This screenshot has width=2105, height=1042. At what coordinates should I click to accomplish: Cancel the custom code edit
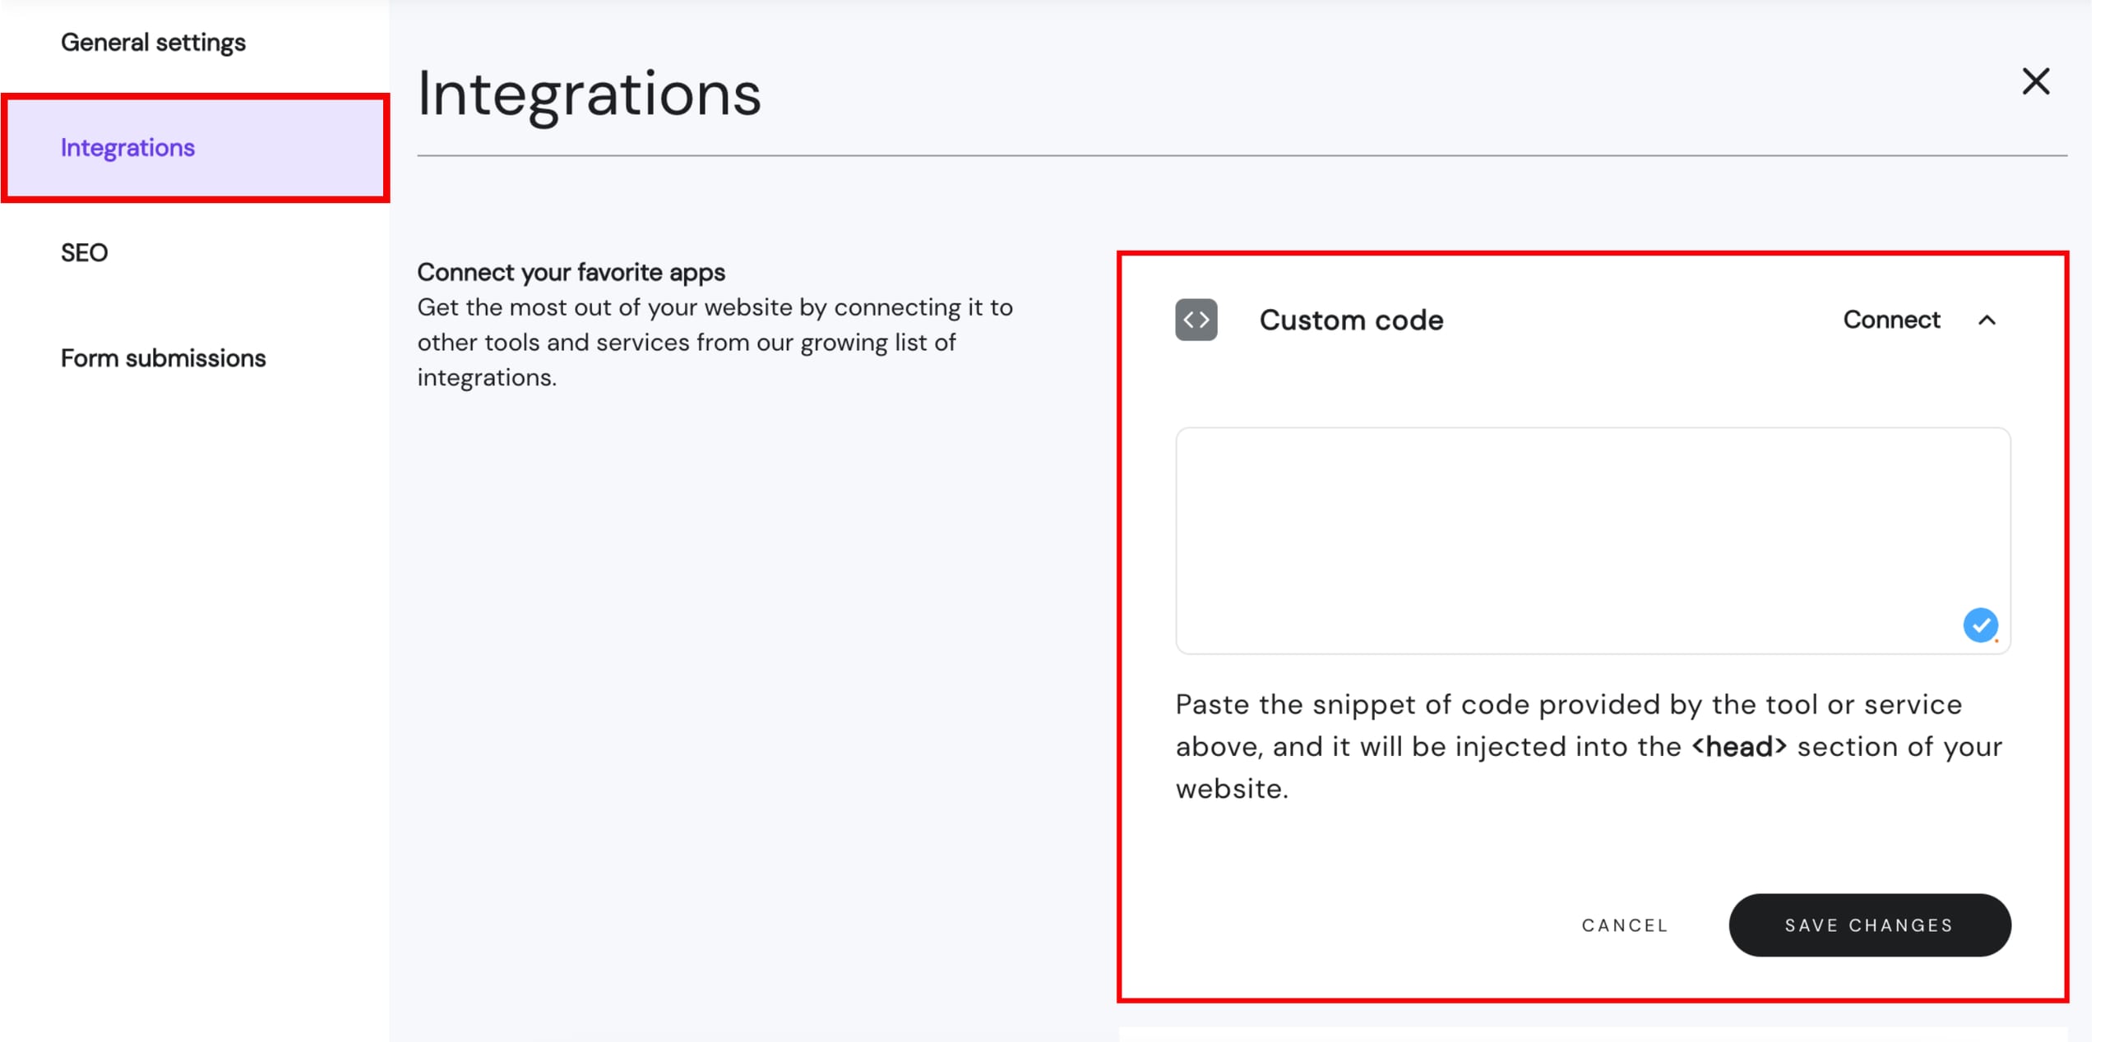pos(1625,924)
